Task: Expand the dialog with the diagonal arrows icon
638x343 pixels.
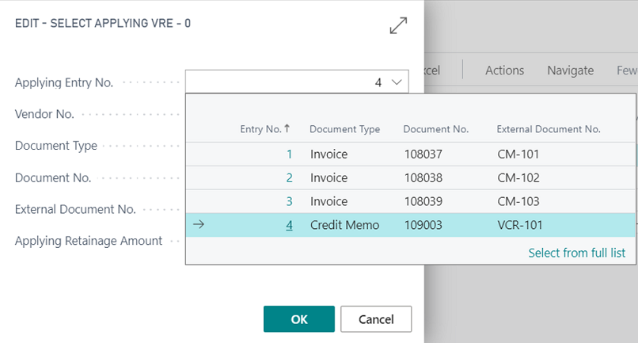Action: (398, 26)
